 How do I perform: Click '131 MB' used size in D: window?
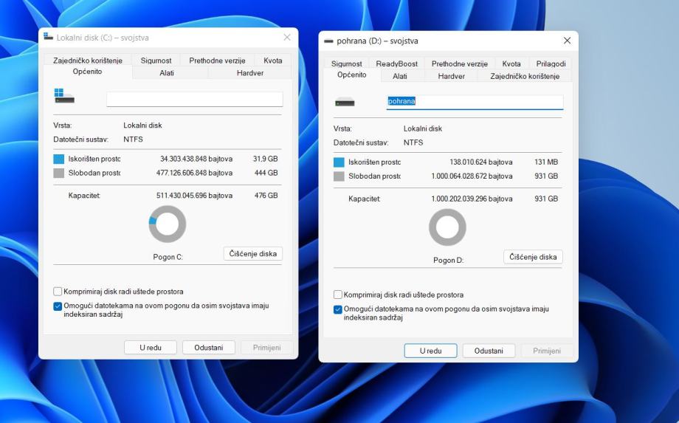pyautogui.click(x=546, y=162)
